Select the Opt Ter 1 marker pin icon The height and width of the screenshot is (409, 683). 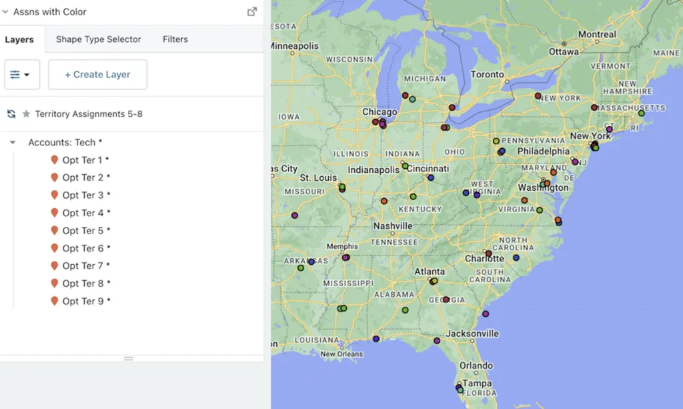coord(55,159)
